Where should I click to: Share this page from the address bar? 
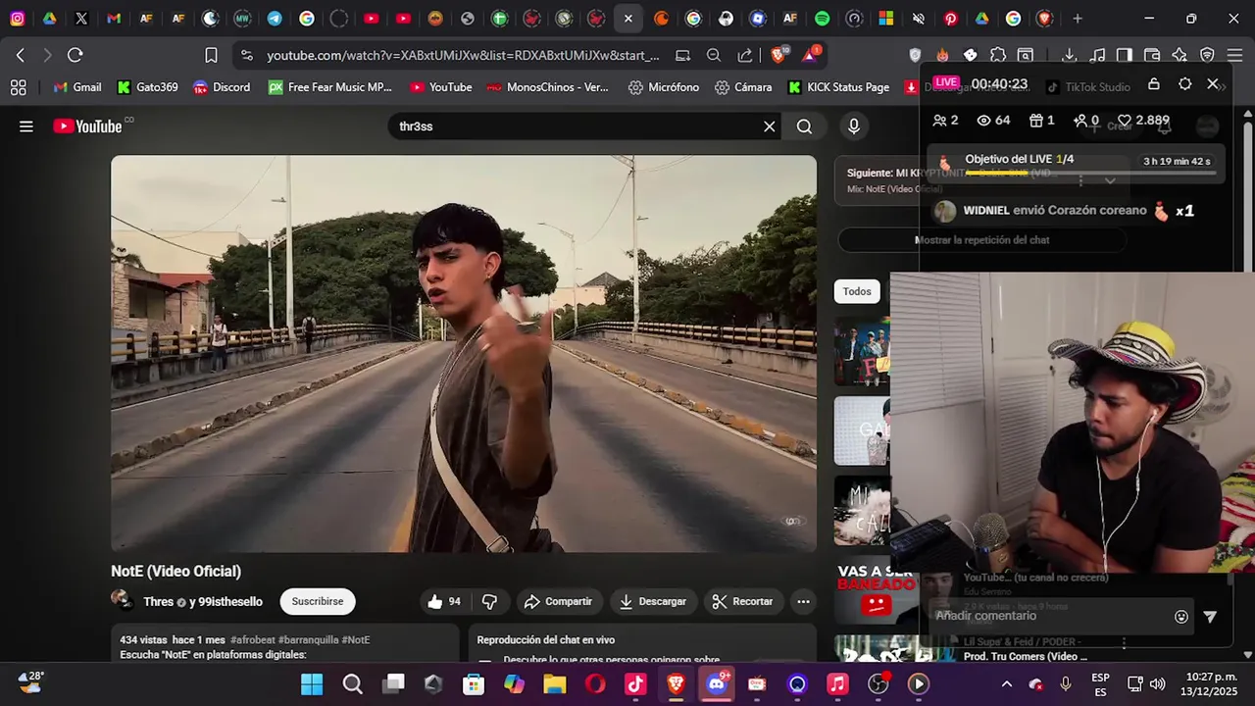[x=745, y=55]
